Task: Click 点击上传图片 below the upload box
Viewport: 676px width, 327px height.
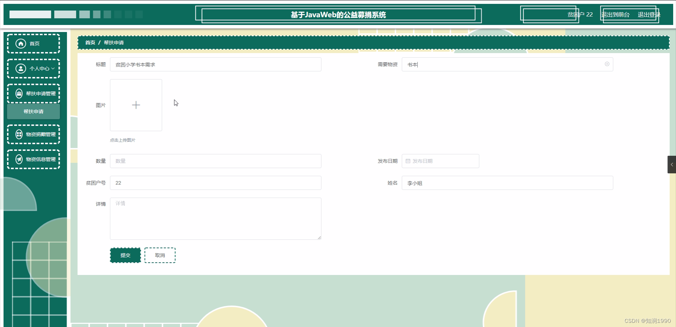Action: point(123,140)
